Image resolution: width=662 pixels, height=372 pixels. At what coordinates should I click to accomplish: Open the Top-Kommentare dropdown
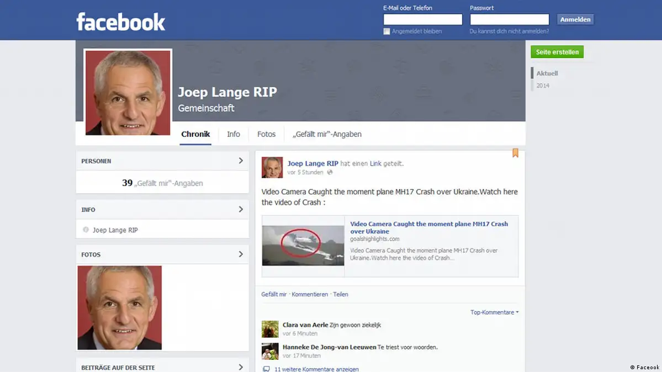[x=494, y=312]
